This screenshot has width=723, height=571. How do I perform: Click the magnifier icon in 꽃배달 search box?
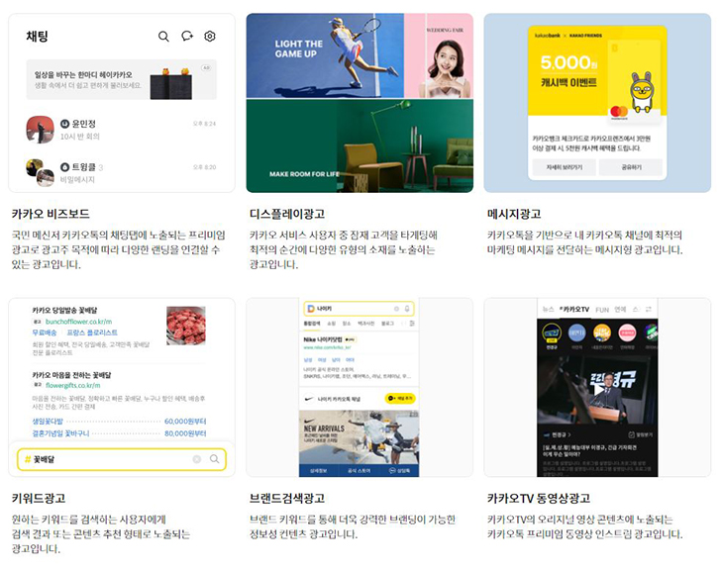point(214,458)
